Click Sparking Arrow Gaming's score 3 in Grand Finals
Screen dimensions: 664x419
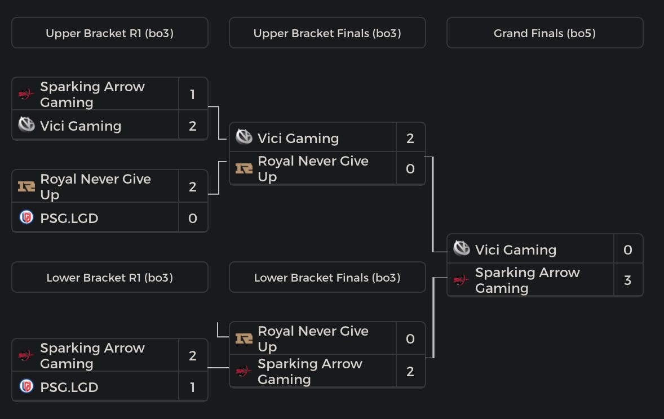point(628,280)
